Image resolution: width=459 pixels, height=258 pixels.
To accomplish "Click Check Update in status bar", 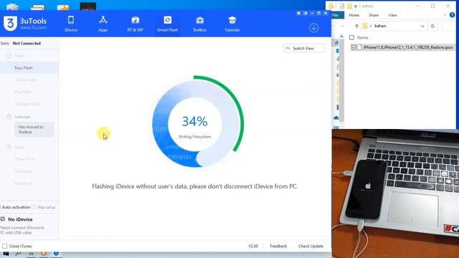I will (x=311, y=247).
